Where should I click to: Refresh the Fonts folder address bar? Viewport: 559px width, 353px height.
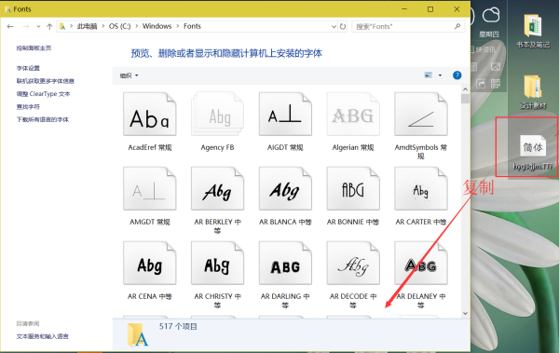tap(343, 26)
